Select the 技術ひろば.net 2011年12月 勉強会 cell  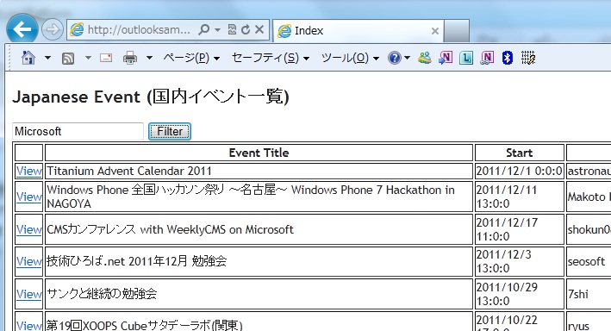tap(259, 261)
